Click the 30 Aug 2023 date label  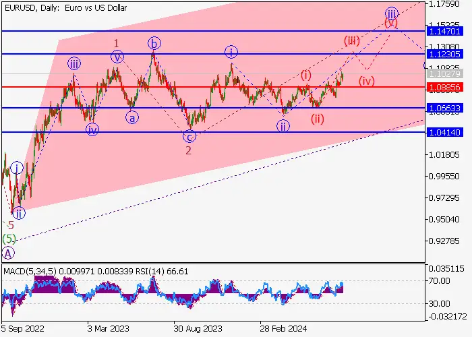(198, 328)
